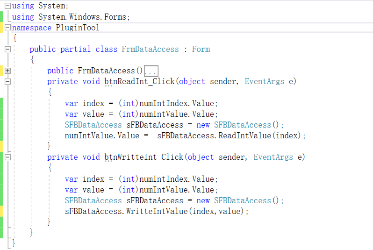The height and width of the screenshot is (250, 373).
Task: Click btnReadInt_Click method name
Action: click(x=139, y=82)
